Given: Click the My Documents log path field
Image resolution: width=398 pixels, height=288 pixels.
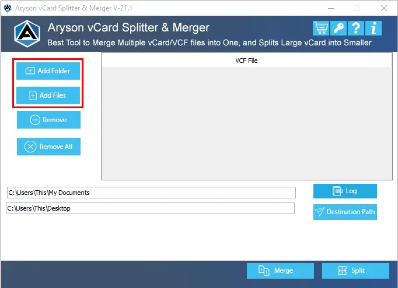Looking at the screenshot, I should 151,193.
